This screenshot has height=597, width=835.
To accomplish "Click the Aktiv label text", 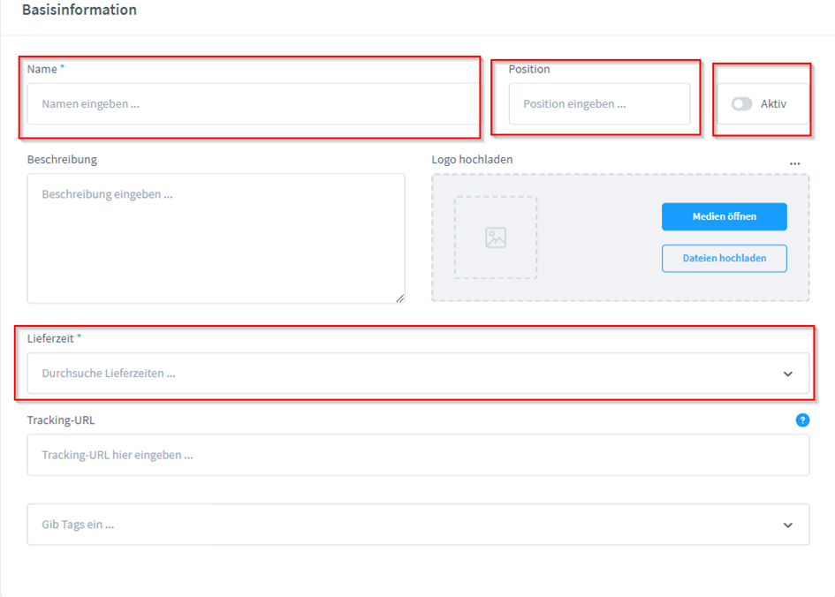I will click(x=773, y=104).
